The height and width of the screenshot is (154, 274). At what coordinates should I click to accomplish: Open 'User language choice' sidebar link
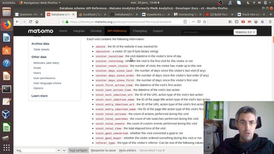point(48,83)
